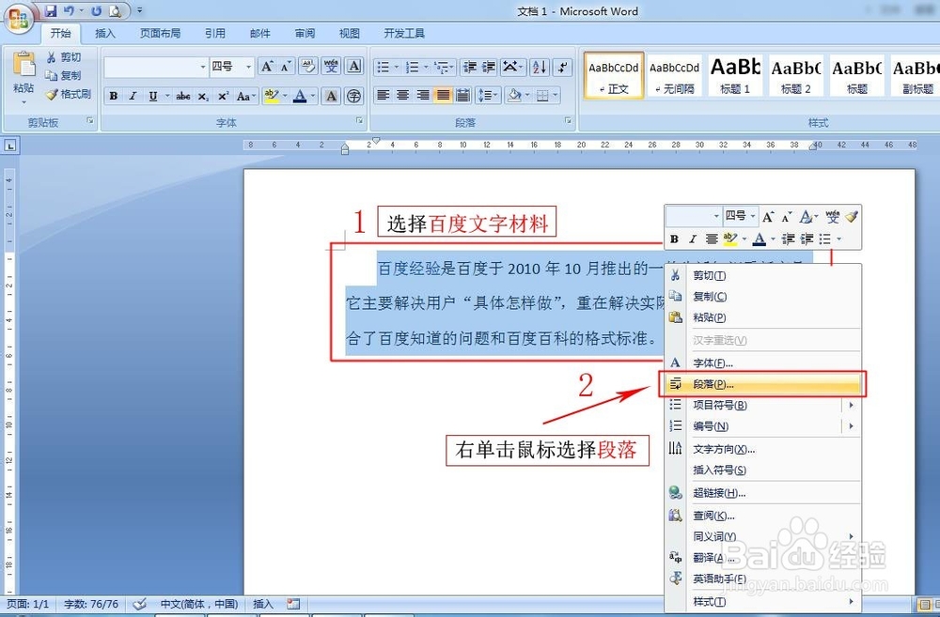
Task: Click Cut (剪切) in the ribbon
Action: click(64, 57)
